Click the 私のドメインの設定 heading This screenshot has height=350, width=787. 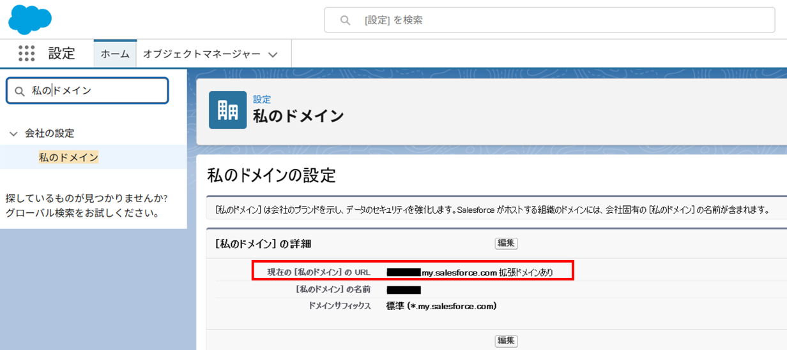tap(271, 175)
